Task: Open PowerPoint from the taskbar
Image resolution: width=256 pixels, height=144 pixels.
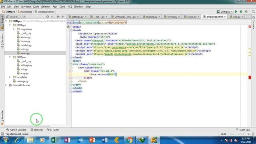Action: (x=92, y=140)
